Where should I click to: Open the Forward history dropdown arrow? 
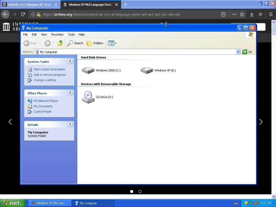pyautogui.click(x=54, y=43)
